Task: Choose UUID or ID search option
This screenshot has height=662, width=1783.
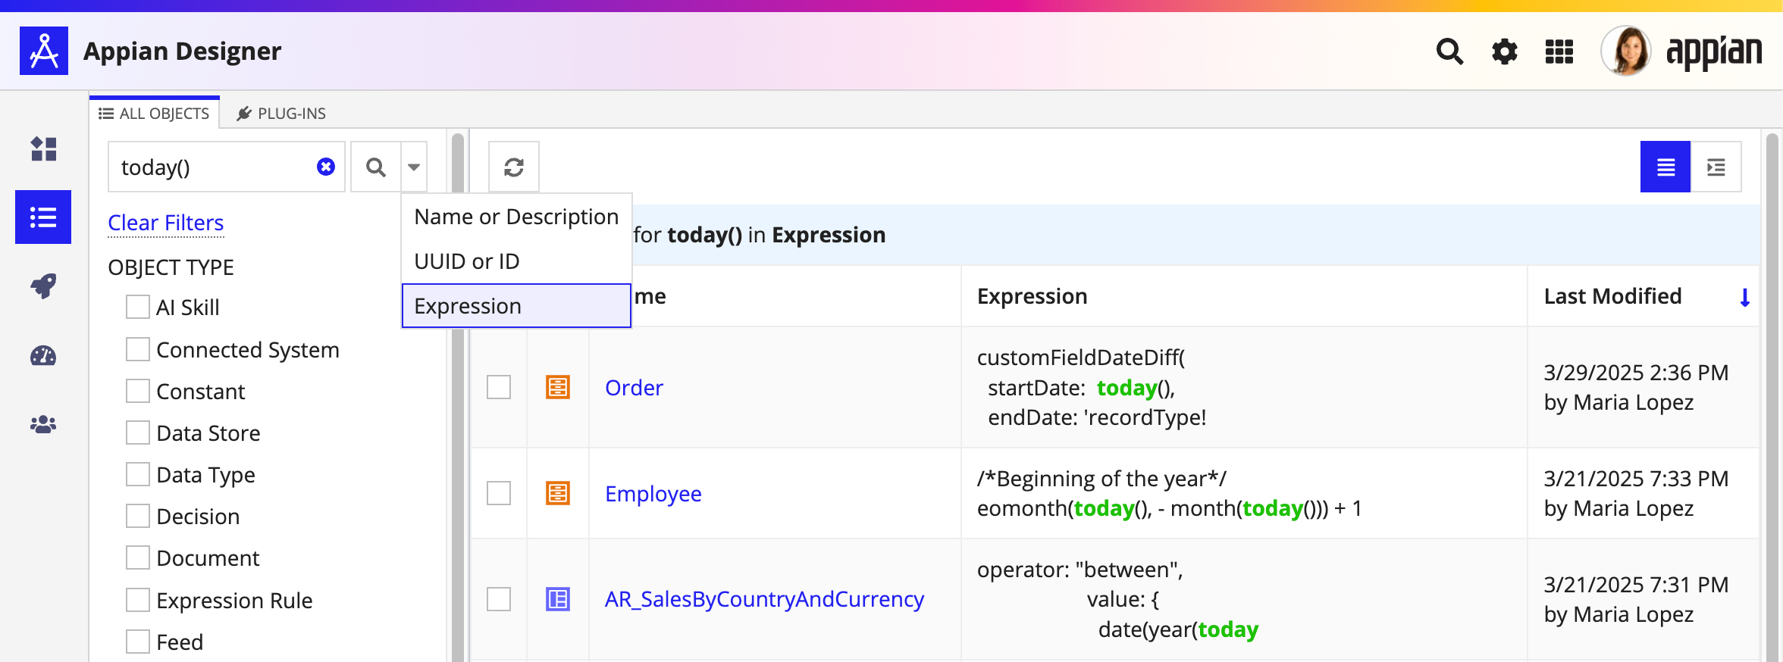Action: pyautogui.click(x=516, y=261)
